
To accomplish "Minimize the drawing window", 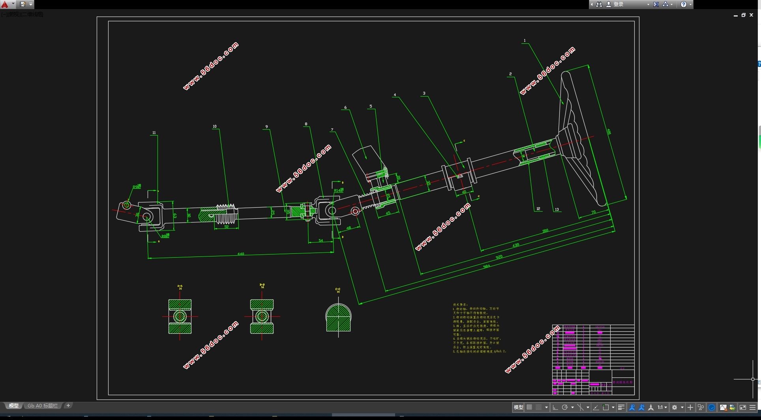I will pyautogui.click(x=736, y=15).
